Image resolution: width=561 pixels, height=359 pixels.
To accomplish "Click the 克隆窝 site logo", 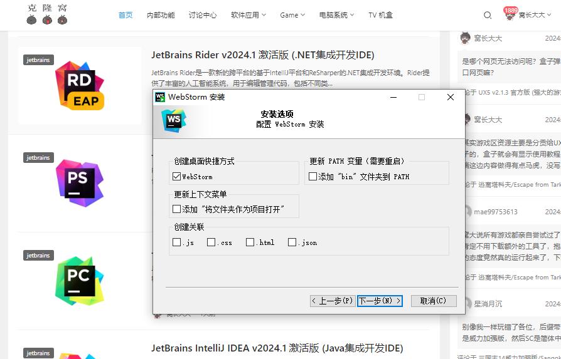I will click(47, 14).
